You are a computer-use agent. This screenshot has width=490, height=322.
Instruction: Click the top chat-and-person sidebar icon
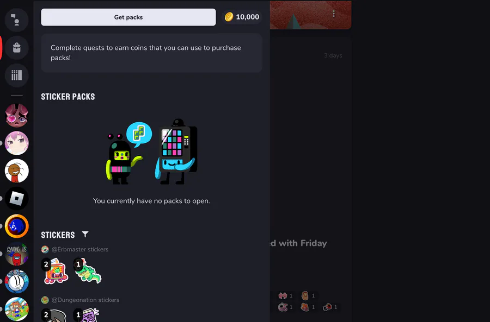point(16,20)
